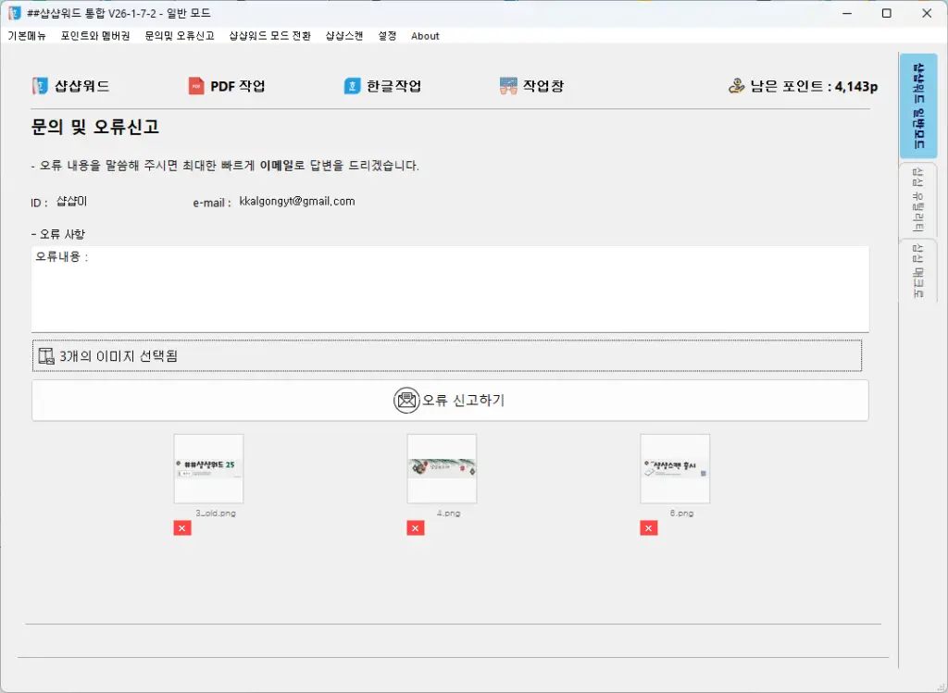Select the 3_old.png thumbnail preview
Viewport: 948px width, 693px height.
tap(208, 468)
